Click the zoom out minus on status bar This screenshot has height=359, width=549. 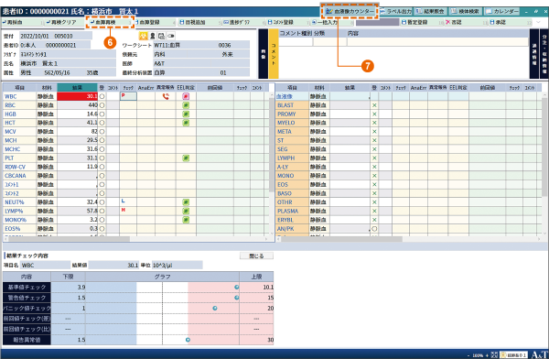(468, 355)
